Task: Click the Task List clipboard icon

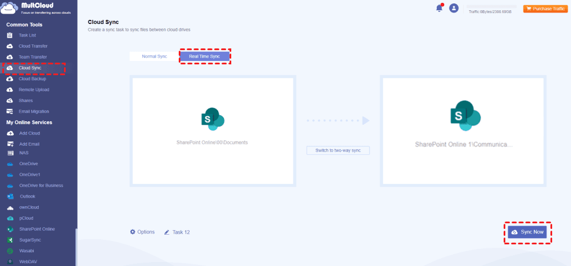Action: (x=10, y=35)
